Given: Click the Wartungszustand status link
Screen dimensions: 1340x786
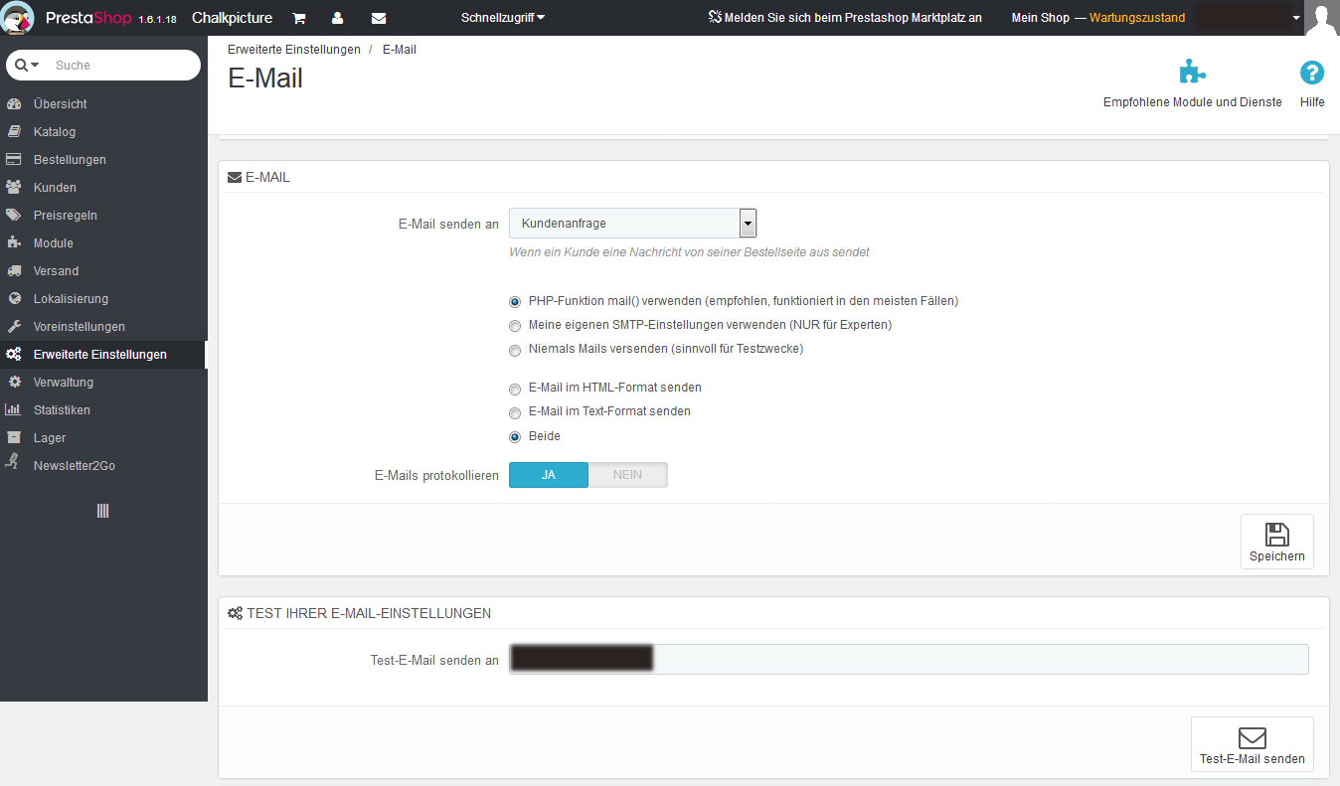Looking at the screenshot, I should click(x=1137, y=18).
